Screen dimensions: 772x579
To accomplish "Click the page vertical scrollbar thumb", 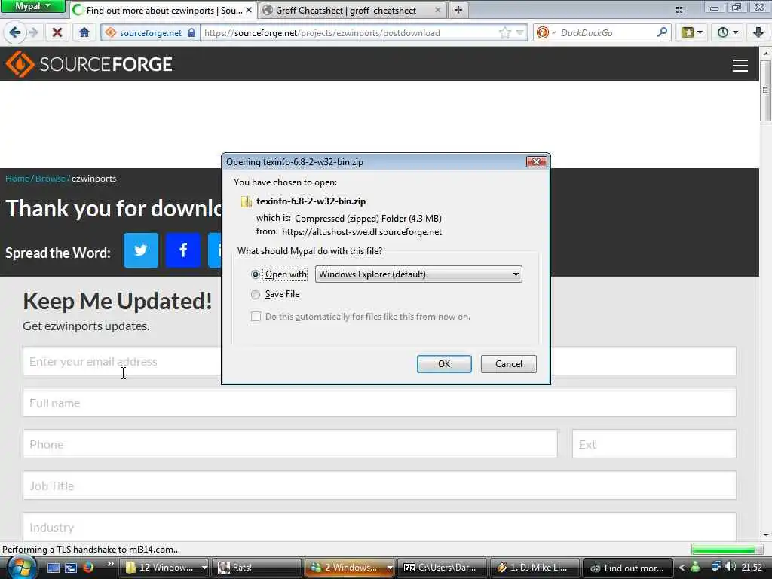I will 765,90.
